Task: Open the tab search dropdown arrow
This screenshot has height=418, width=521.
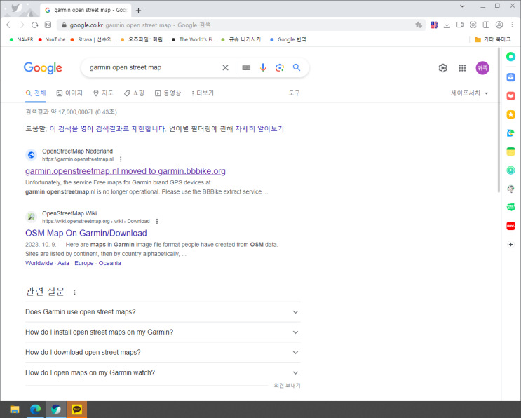Action: (462, 6)
